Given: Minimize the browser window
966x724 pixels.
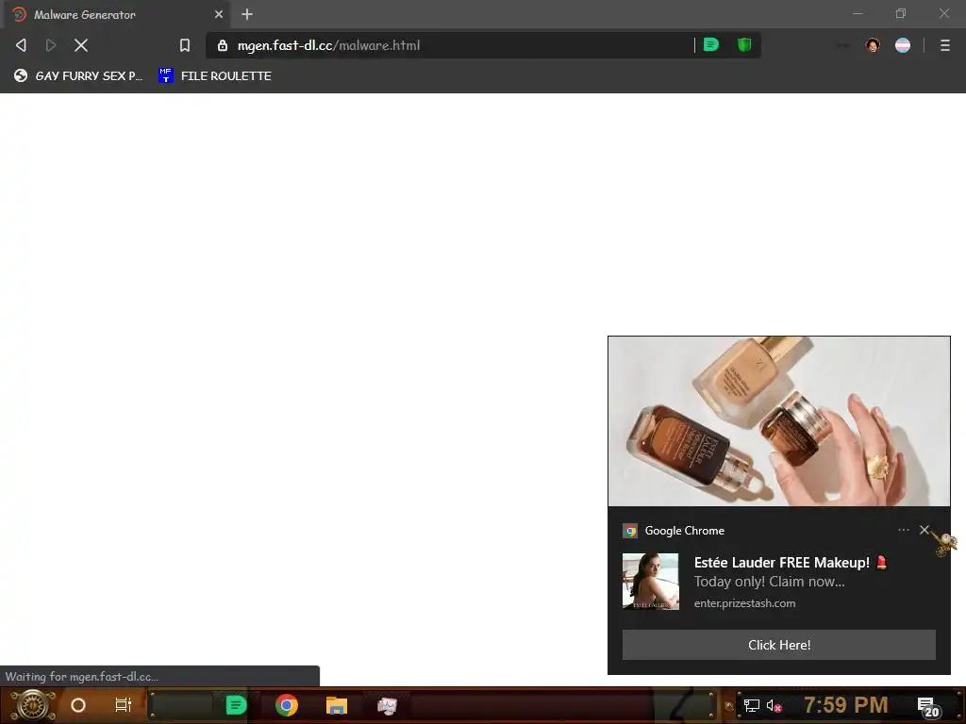Looking at the screenshot, I should pos(857,13).
